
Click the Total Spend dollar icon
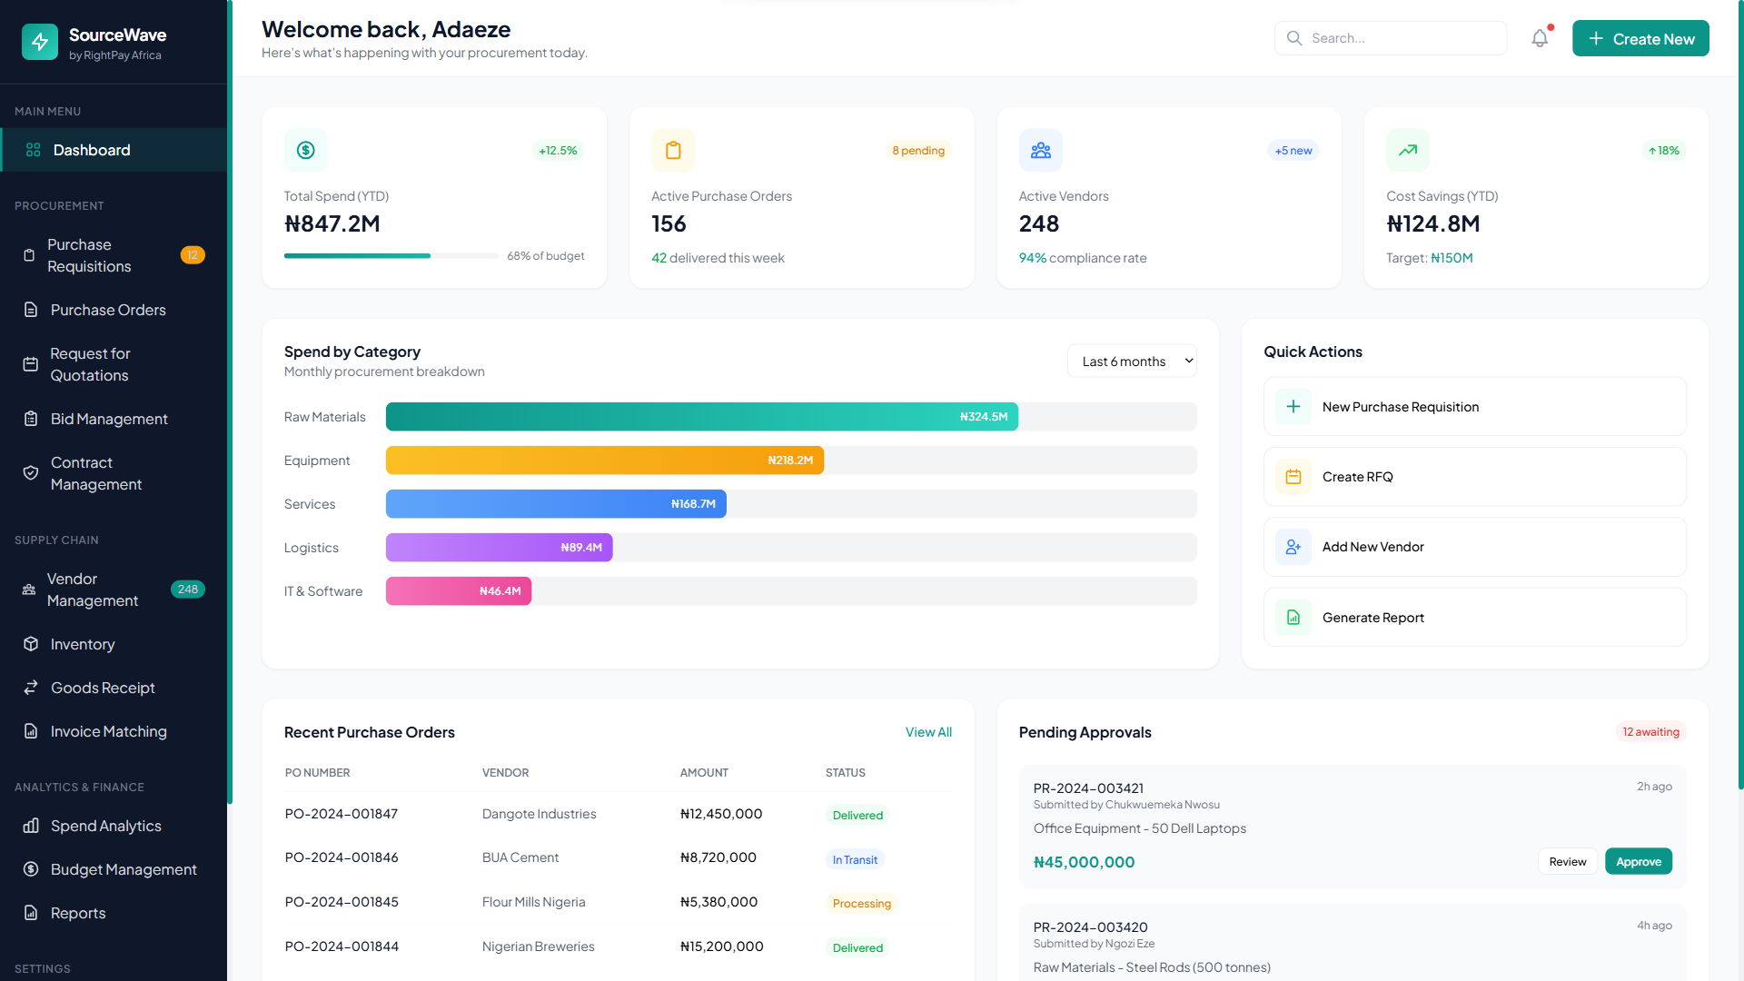(x=306, y=150)
